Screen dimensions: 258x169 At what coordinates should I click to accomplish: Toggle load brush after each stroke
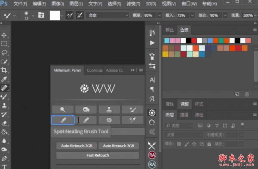click(x=69, y=15)
